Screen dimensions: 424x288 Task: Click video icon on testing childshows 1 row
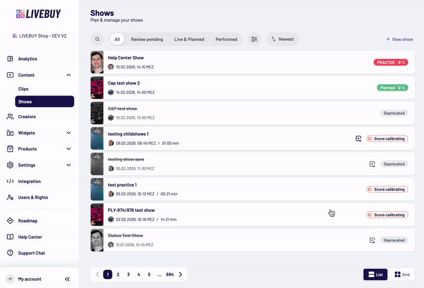pos(358,138)
